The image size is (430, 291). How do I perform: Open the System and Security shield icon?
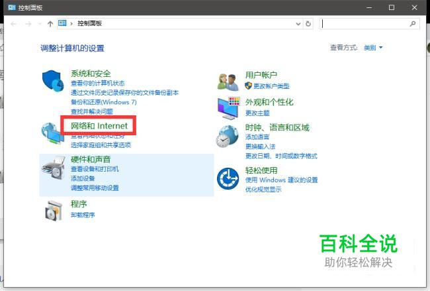click(53, 81)
